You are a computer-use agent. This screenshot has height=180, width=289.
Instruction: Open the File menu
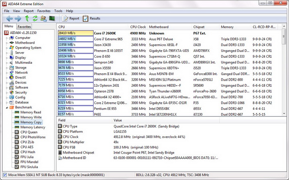coord(7,11)
